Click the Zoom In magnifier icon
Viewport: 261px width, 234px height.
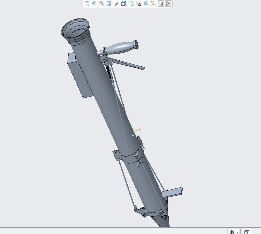click(94, 4)
